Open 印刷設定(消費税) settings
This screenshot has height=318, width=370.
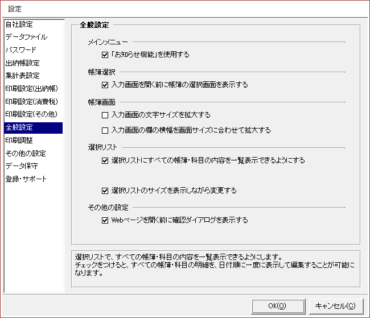[x=31, y=102]
